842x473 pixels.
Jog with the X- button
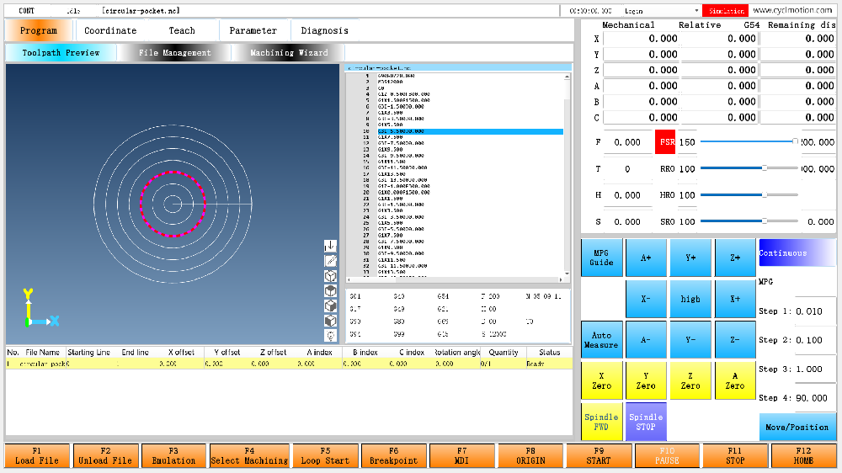646,299
